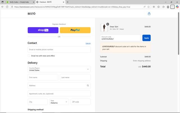Focus the Email or mobile phone field
Image resolution: width=180 pixels, height=113 pixels.
(59, 50)
